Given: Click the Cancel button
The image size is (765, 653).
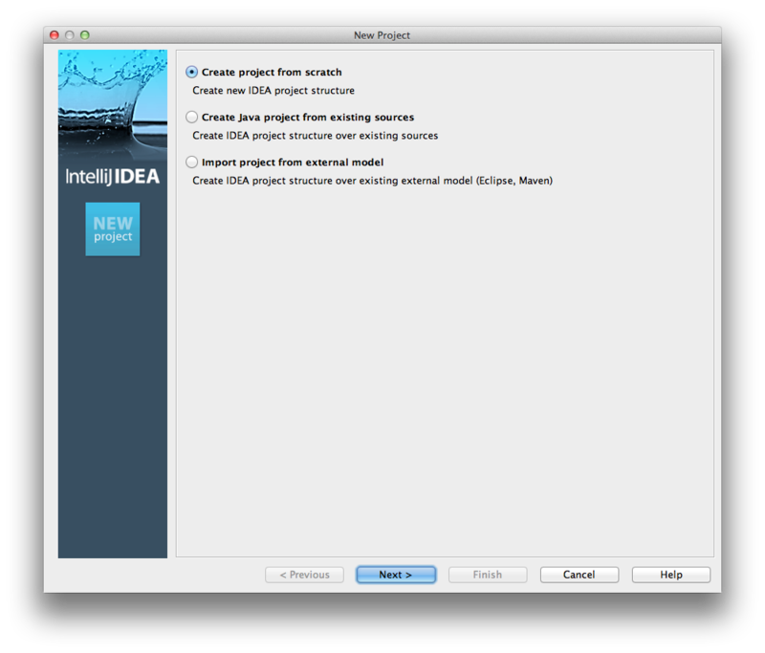Looking at the screenshot, I should 579,575.
